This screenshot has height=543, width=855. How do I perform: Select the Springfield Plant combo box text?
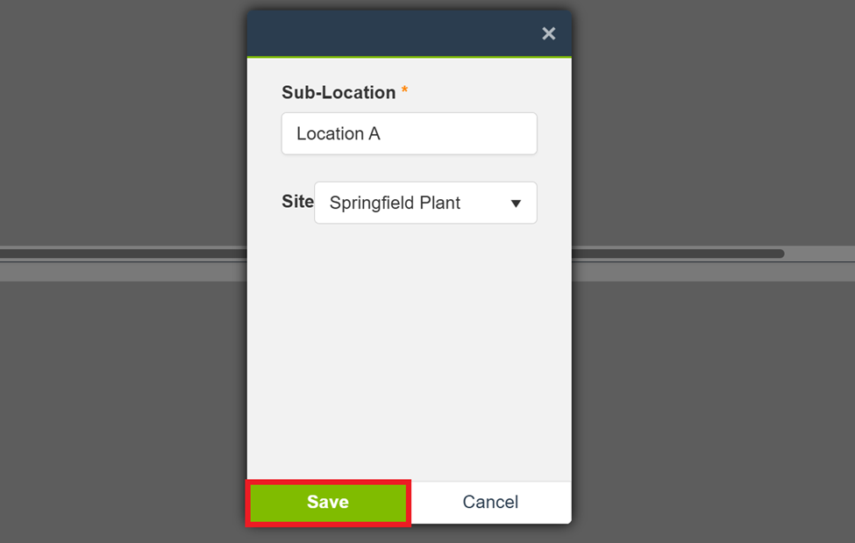[x=395, y=203]
